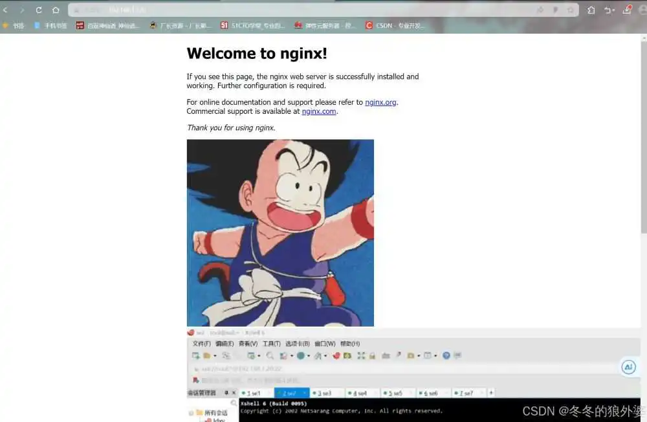Click the Xshell fullscreen toolbar icon
Image resolution: width=647 pixels, height=422 pixels.
(x=362, y=355)
